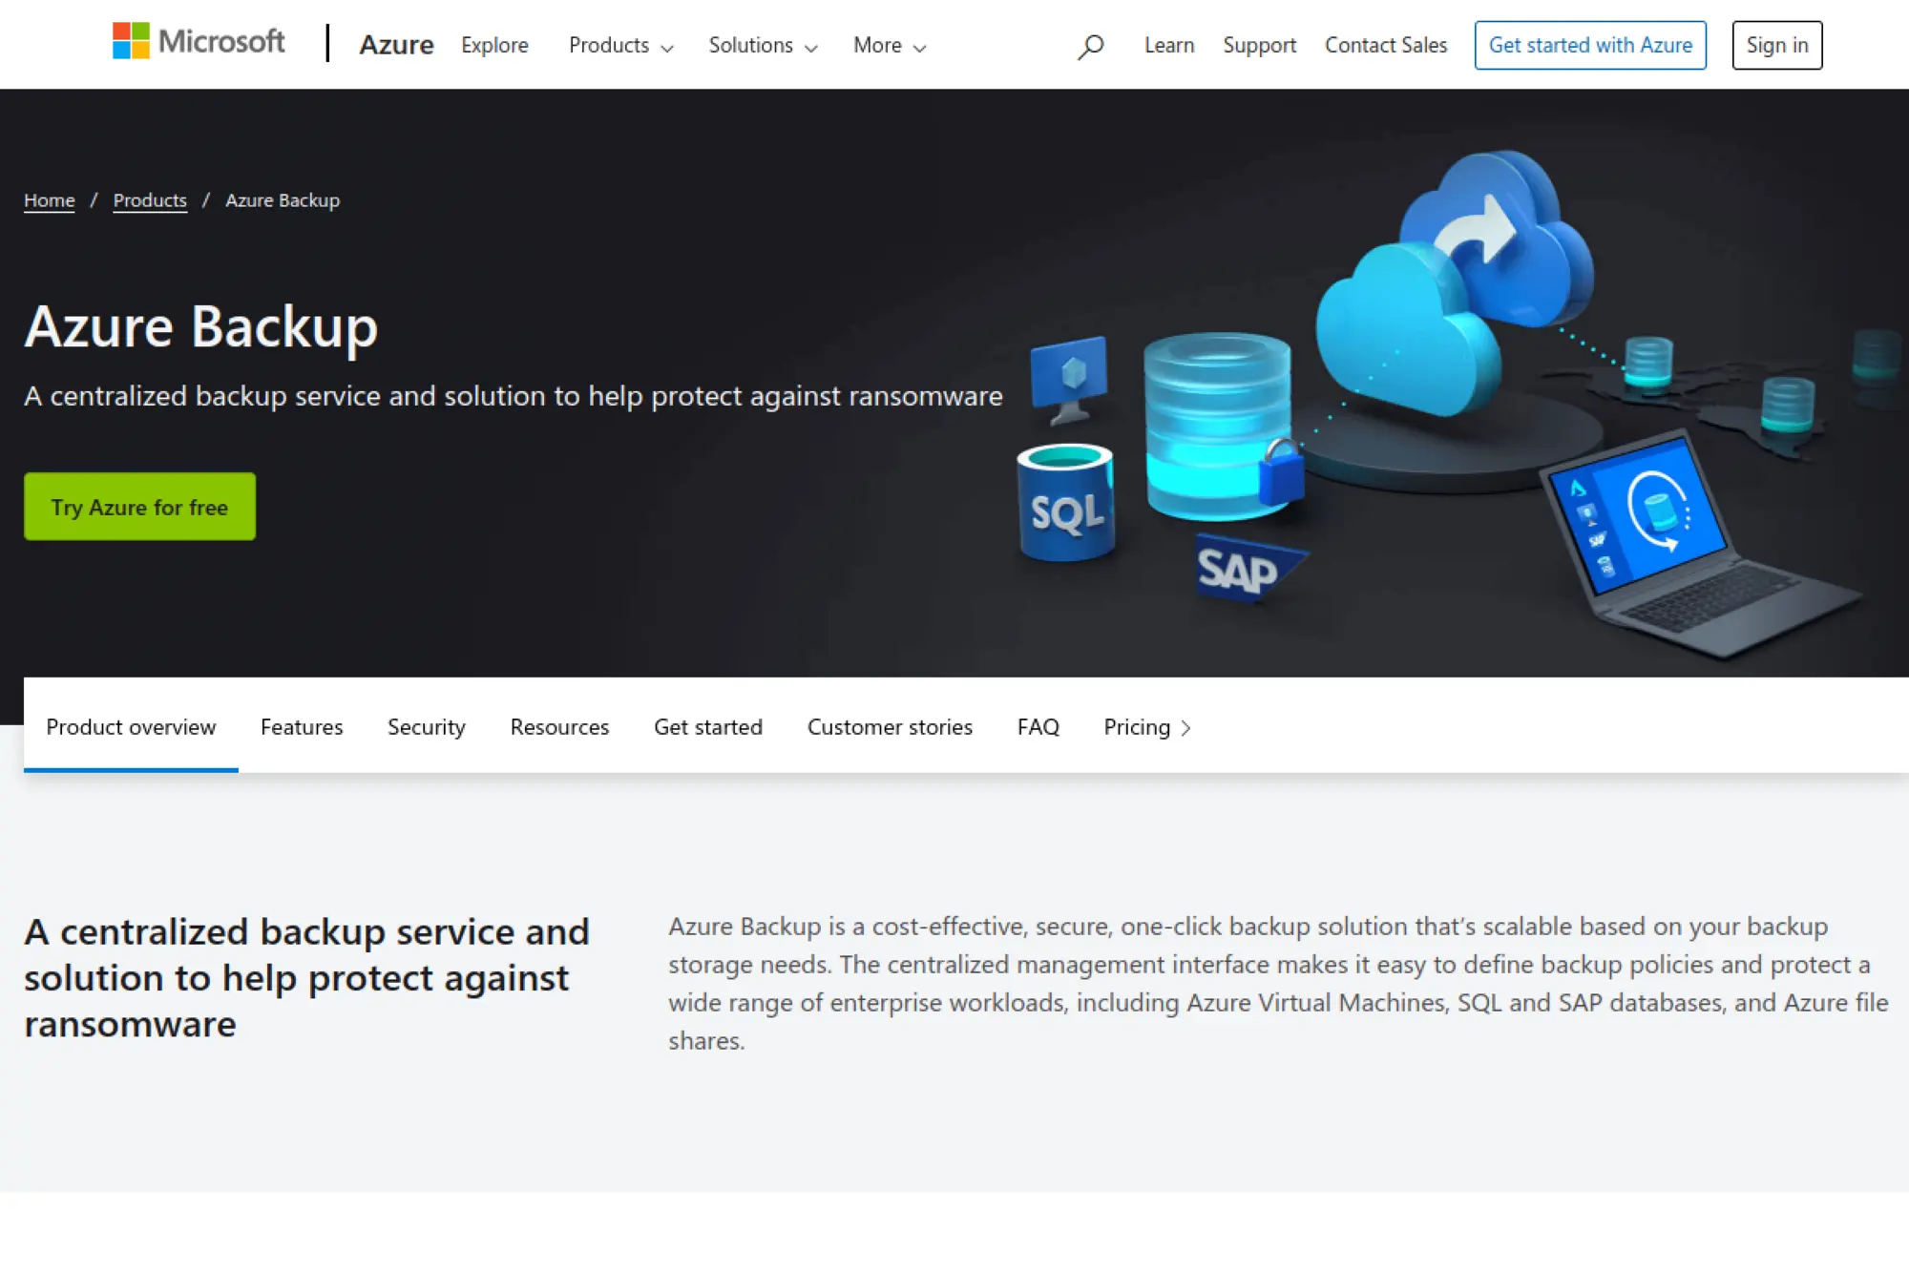Switch to the FAQ tab
This screenshot has width=1909, height=1272.
[x=1038, y=727]
